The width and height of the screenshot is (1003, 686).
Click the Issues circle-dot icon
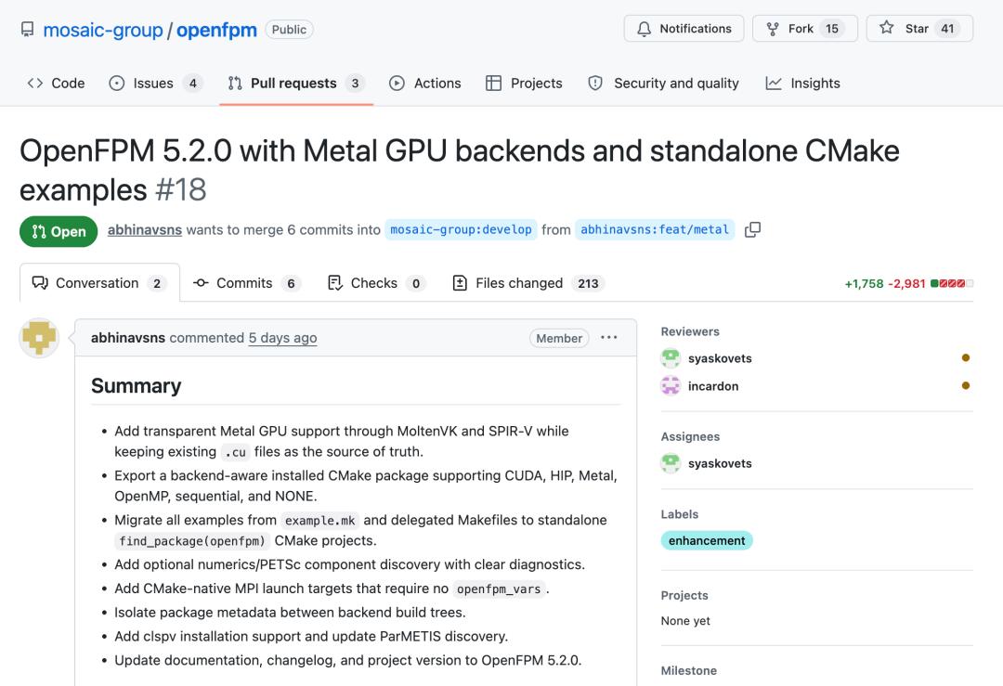[x=117, y=84]
